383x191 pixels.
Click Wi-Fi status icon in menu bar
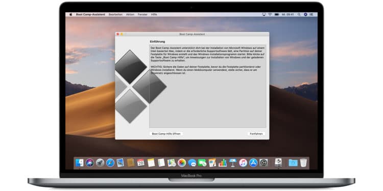270,14
